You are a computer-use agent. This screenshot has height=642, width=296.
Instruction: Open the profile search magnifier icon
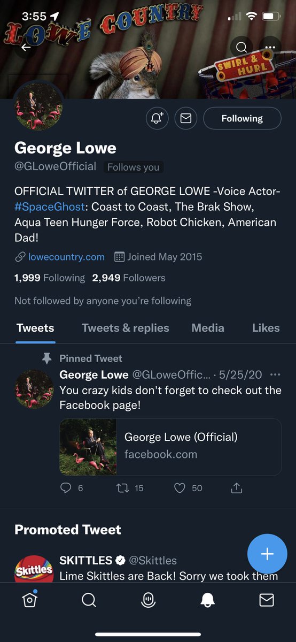(242, 48)
